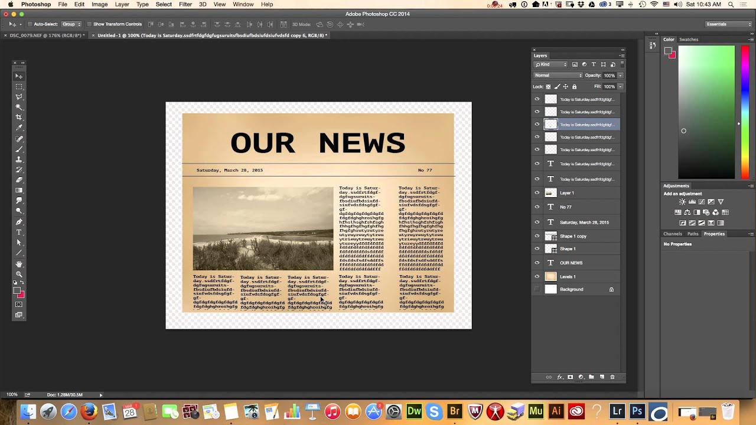
Task: Enable Auto-Select checkbox
Action: (31, 24)
